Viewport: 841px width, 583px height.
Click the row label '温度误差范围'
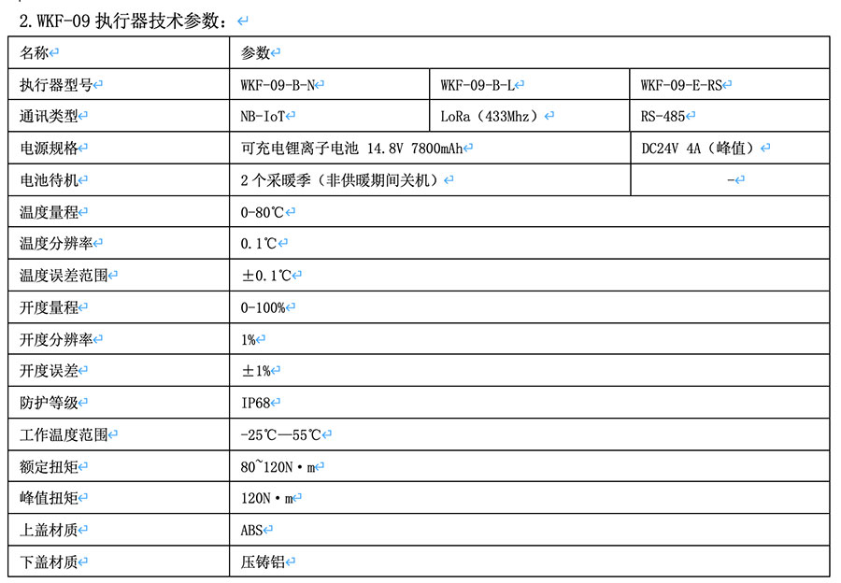pyautogui.click(x=64, y=276)
